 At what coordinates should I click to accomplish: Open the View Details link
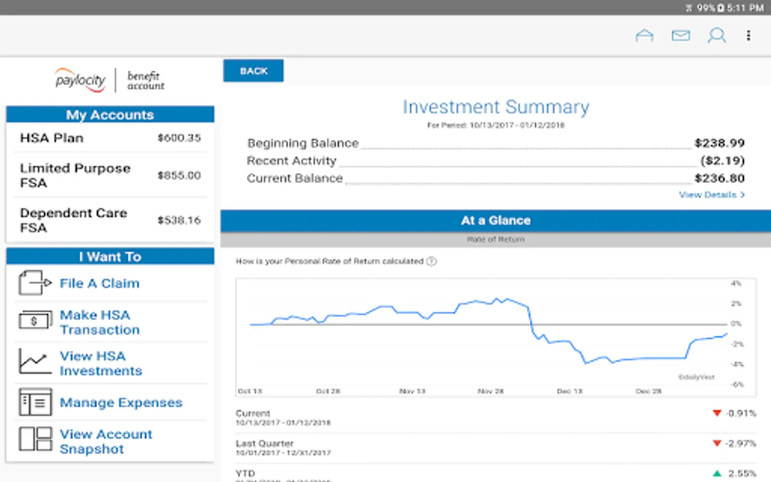tap(711, 195)
